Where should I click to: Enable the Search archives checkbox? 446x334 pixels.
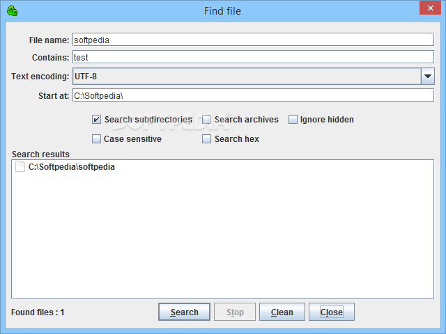point(206,119)
